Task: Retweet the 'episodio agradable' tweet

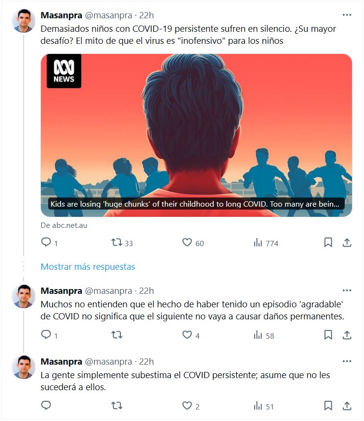Action: click(117, 335)
